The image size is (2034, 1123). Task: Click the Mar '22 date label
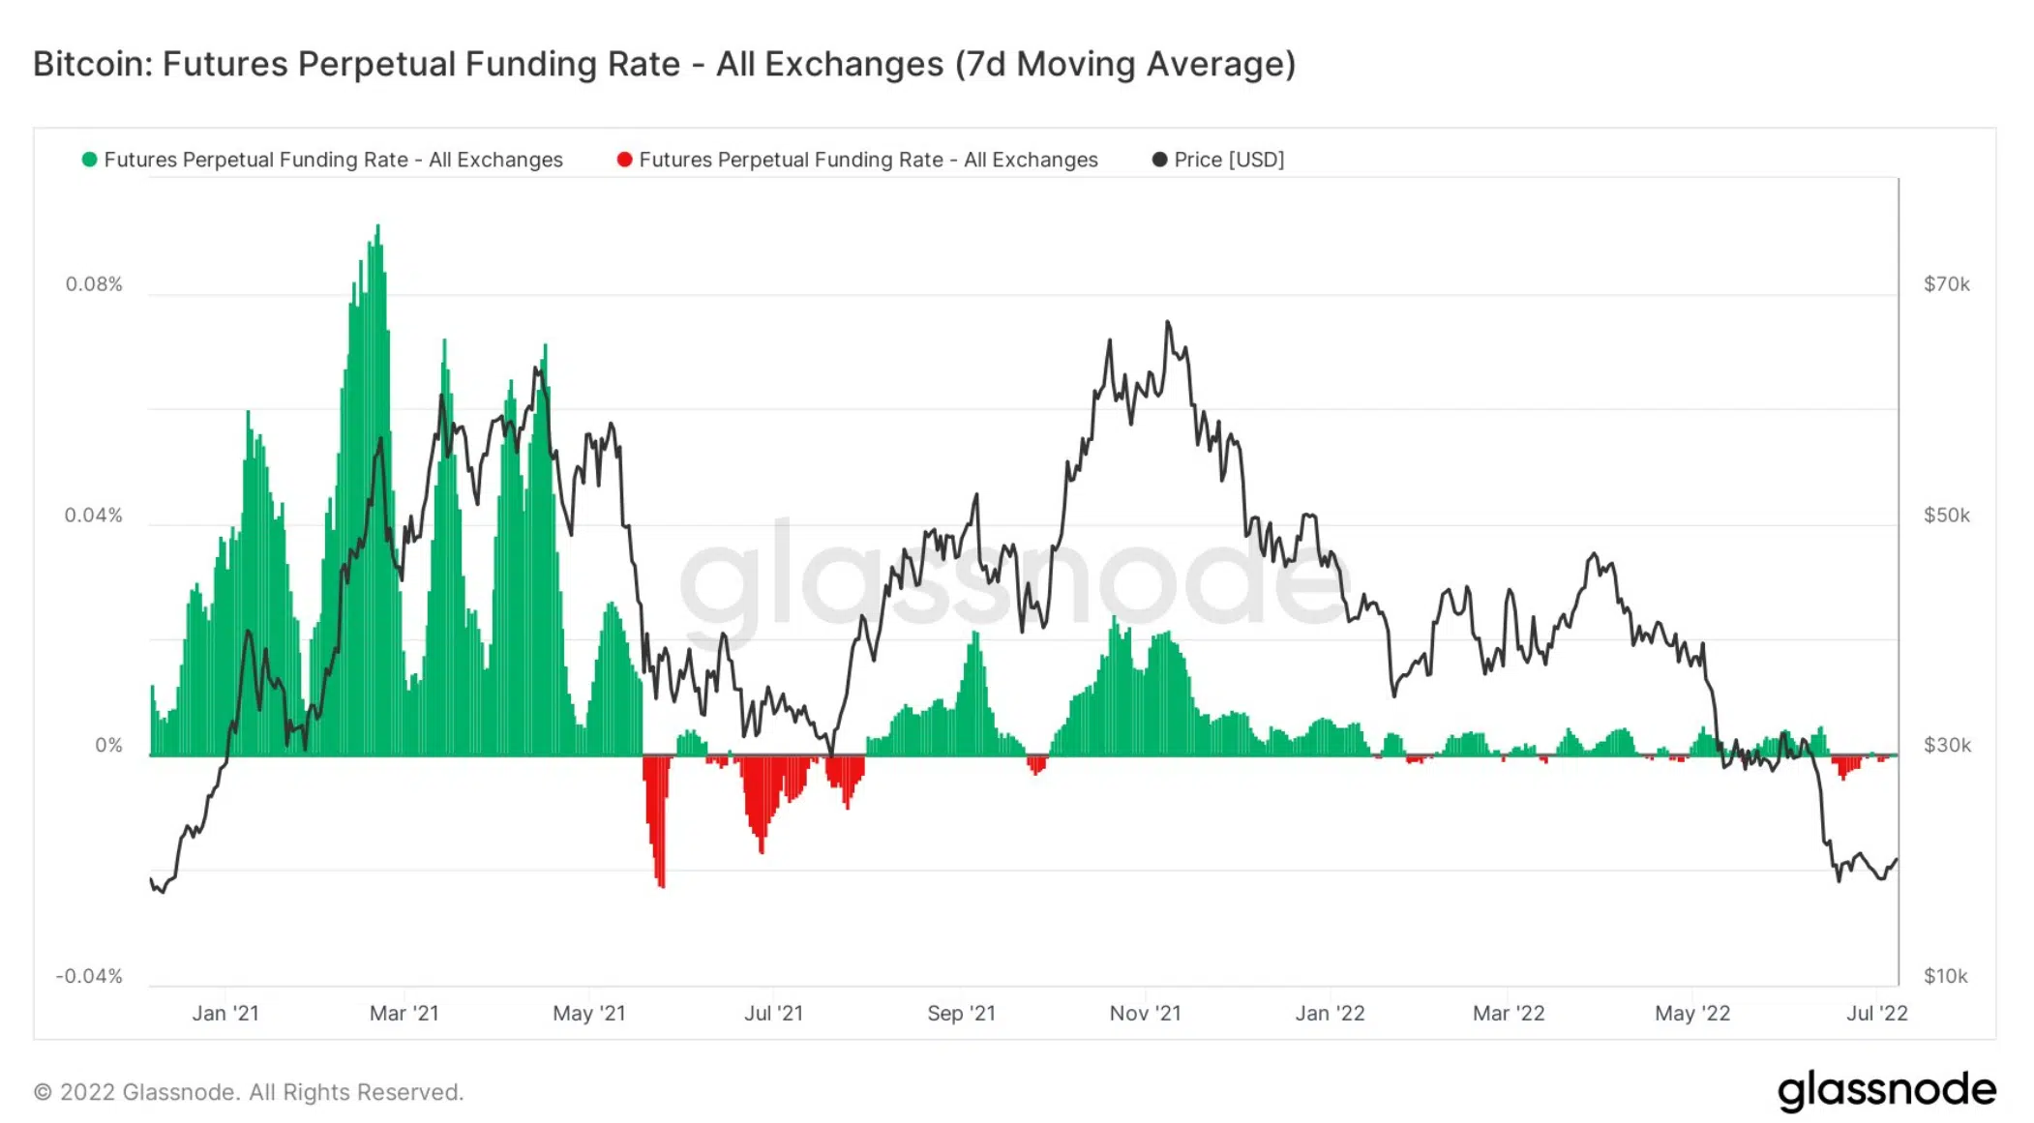point(1509,1013)
